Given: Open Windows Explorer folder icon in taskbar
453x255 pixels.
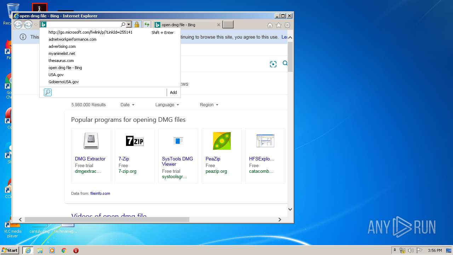Looking at the screenshot, I should [x=40, y=250].
